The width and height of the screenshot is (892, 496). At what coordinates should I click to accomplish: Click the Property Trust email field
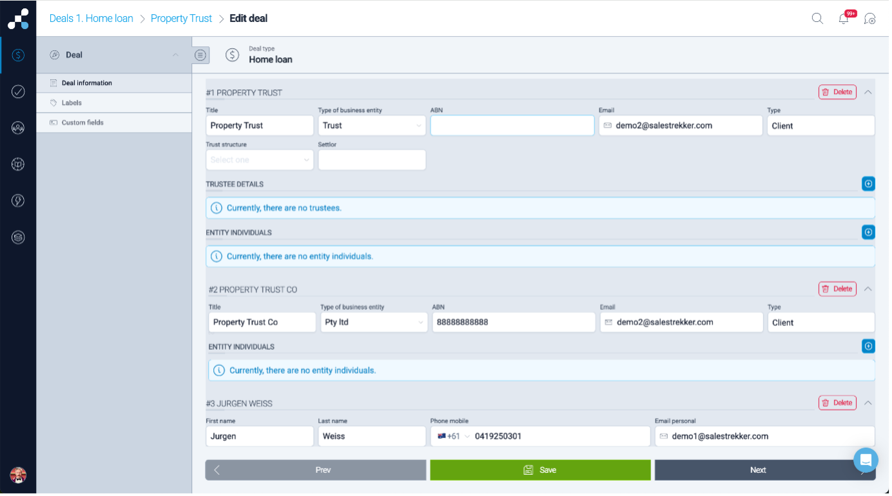pos(681,126)
